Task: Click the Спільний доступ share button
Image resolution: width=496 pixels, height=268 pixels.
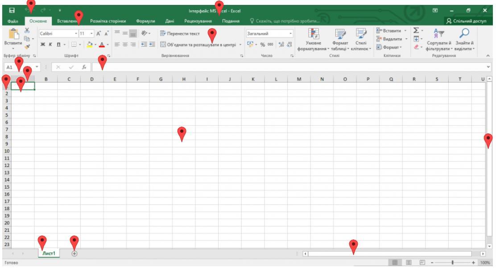Action: click(466, 21)
